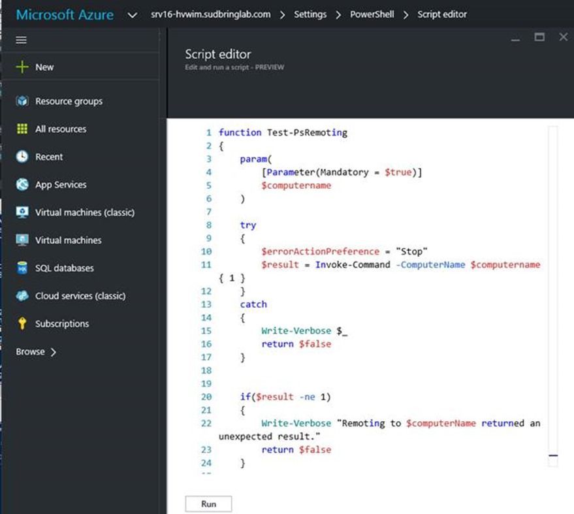Open Virtual machines label in sidebar

(x=69, y=240)
